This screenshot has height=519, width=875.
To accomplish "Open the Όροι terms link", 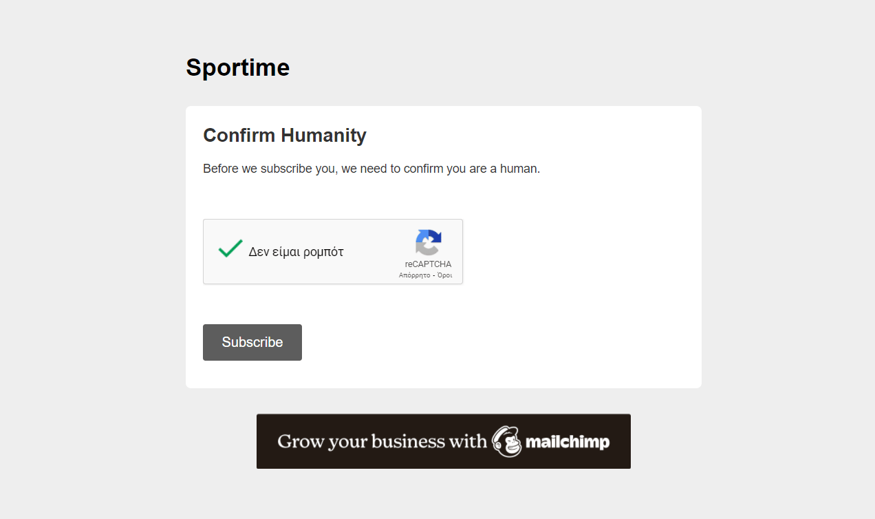I will click(x=444, y=275).
